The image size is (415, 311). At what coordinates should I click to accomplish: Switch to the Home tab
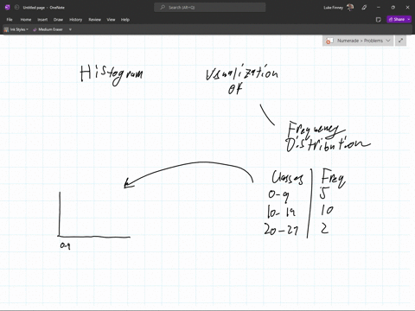point(26,20)
